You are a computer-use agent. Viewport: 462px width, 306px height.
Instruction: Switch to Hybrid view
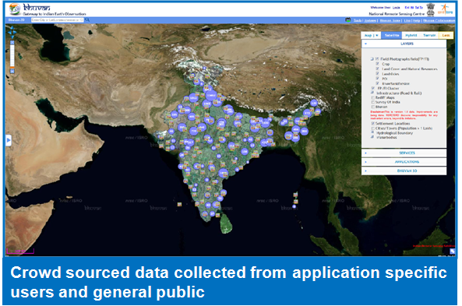click(411, 35)
